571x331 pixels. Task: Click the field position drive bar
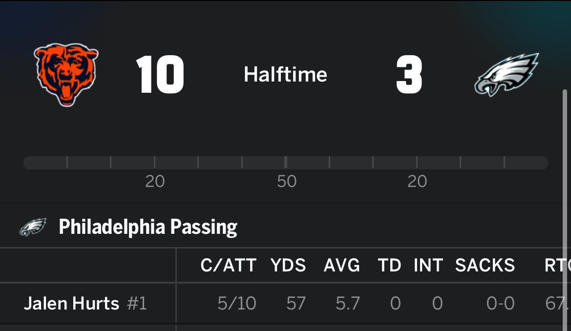(x=285, y=163)
